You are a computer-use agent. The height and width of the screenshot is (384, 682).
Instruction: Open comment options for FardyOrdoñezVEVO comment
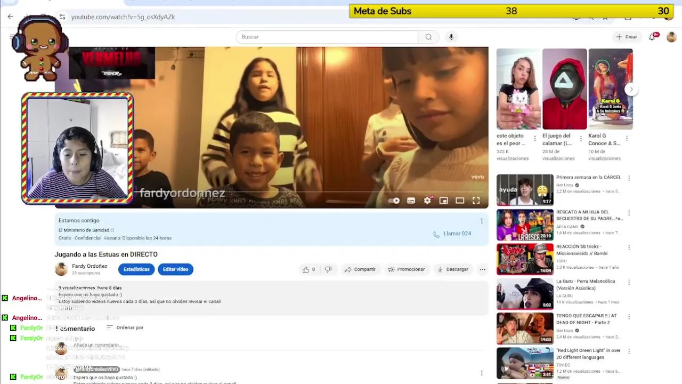pos(482,373)
